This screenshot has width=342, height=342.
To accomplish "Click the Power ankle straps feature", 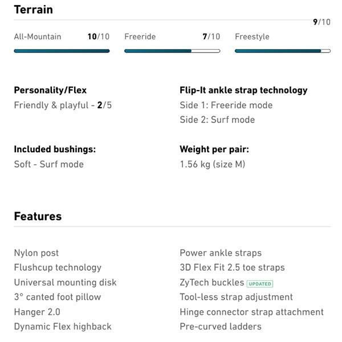I will [221, 253].
